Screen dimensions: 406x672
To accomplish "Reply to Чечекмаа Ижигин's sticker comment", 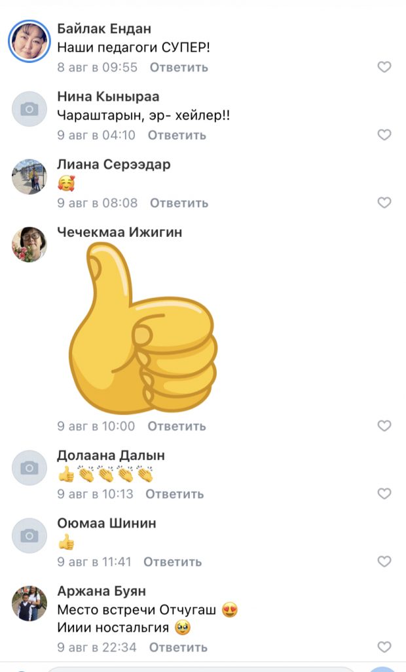I will [177, 426].
